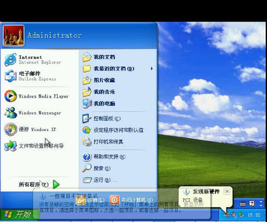Click the 15:32 taskbar clock
Screen dimensions: 267x222
[x=254, y=215]
